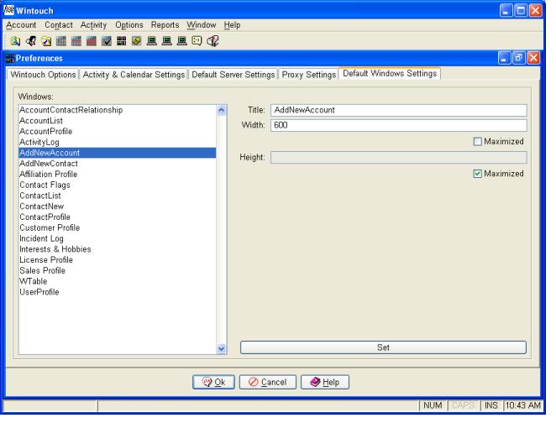Viewport: 556px width, 423px height.
Task: Click the green-yellow tag toolbar icon
Action: point(137,41)
